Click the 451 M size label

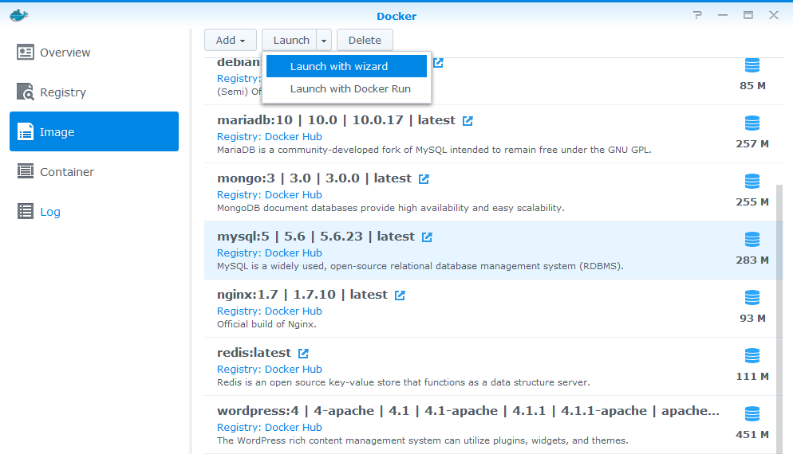[x=752, y=434]
